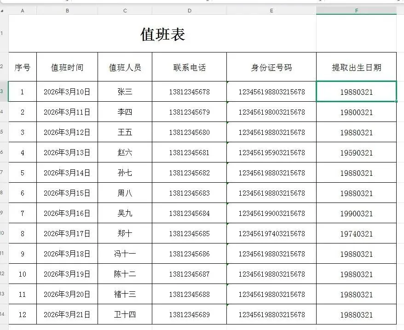Viewport: 404px width, 330px height.
Task: Click phone number 13812345689
Action: [190, 314]
